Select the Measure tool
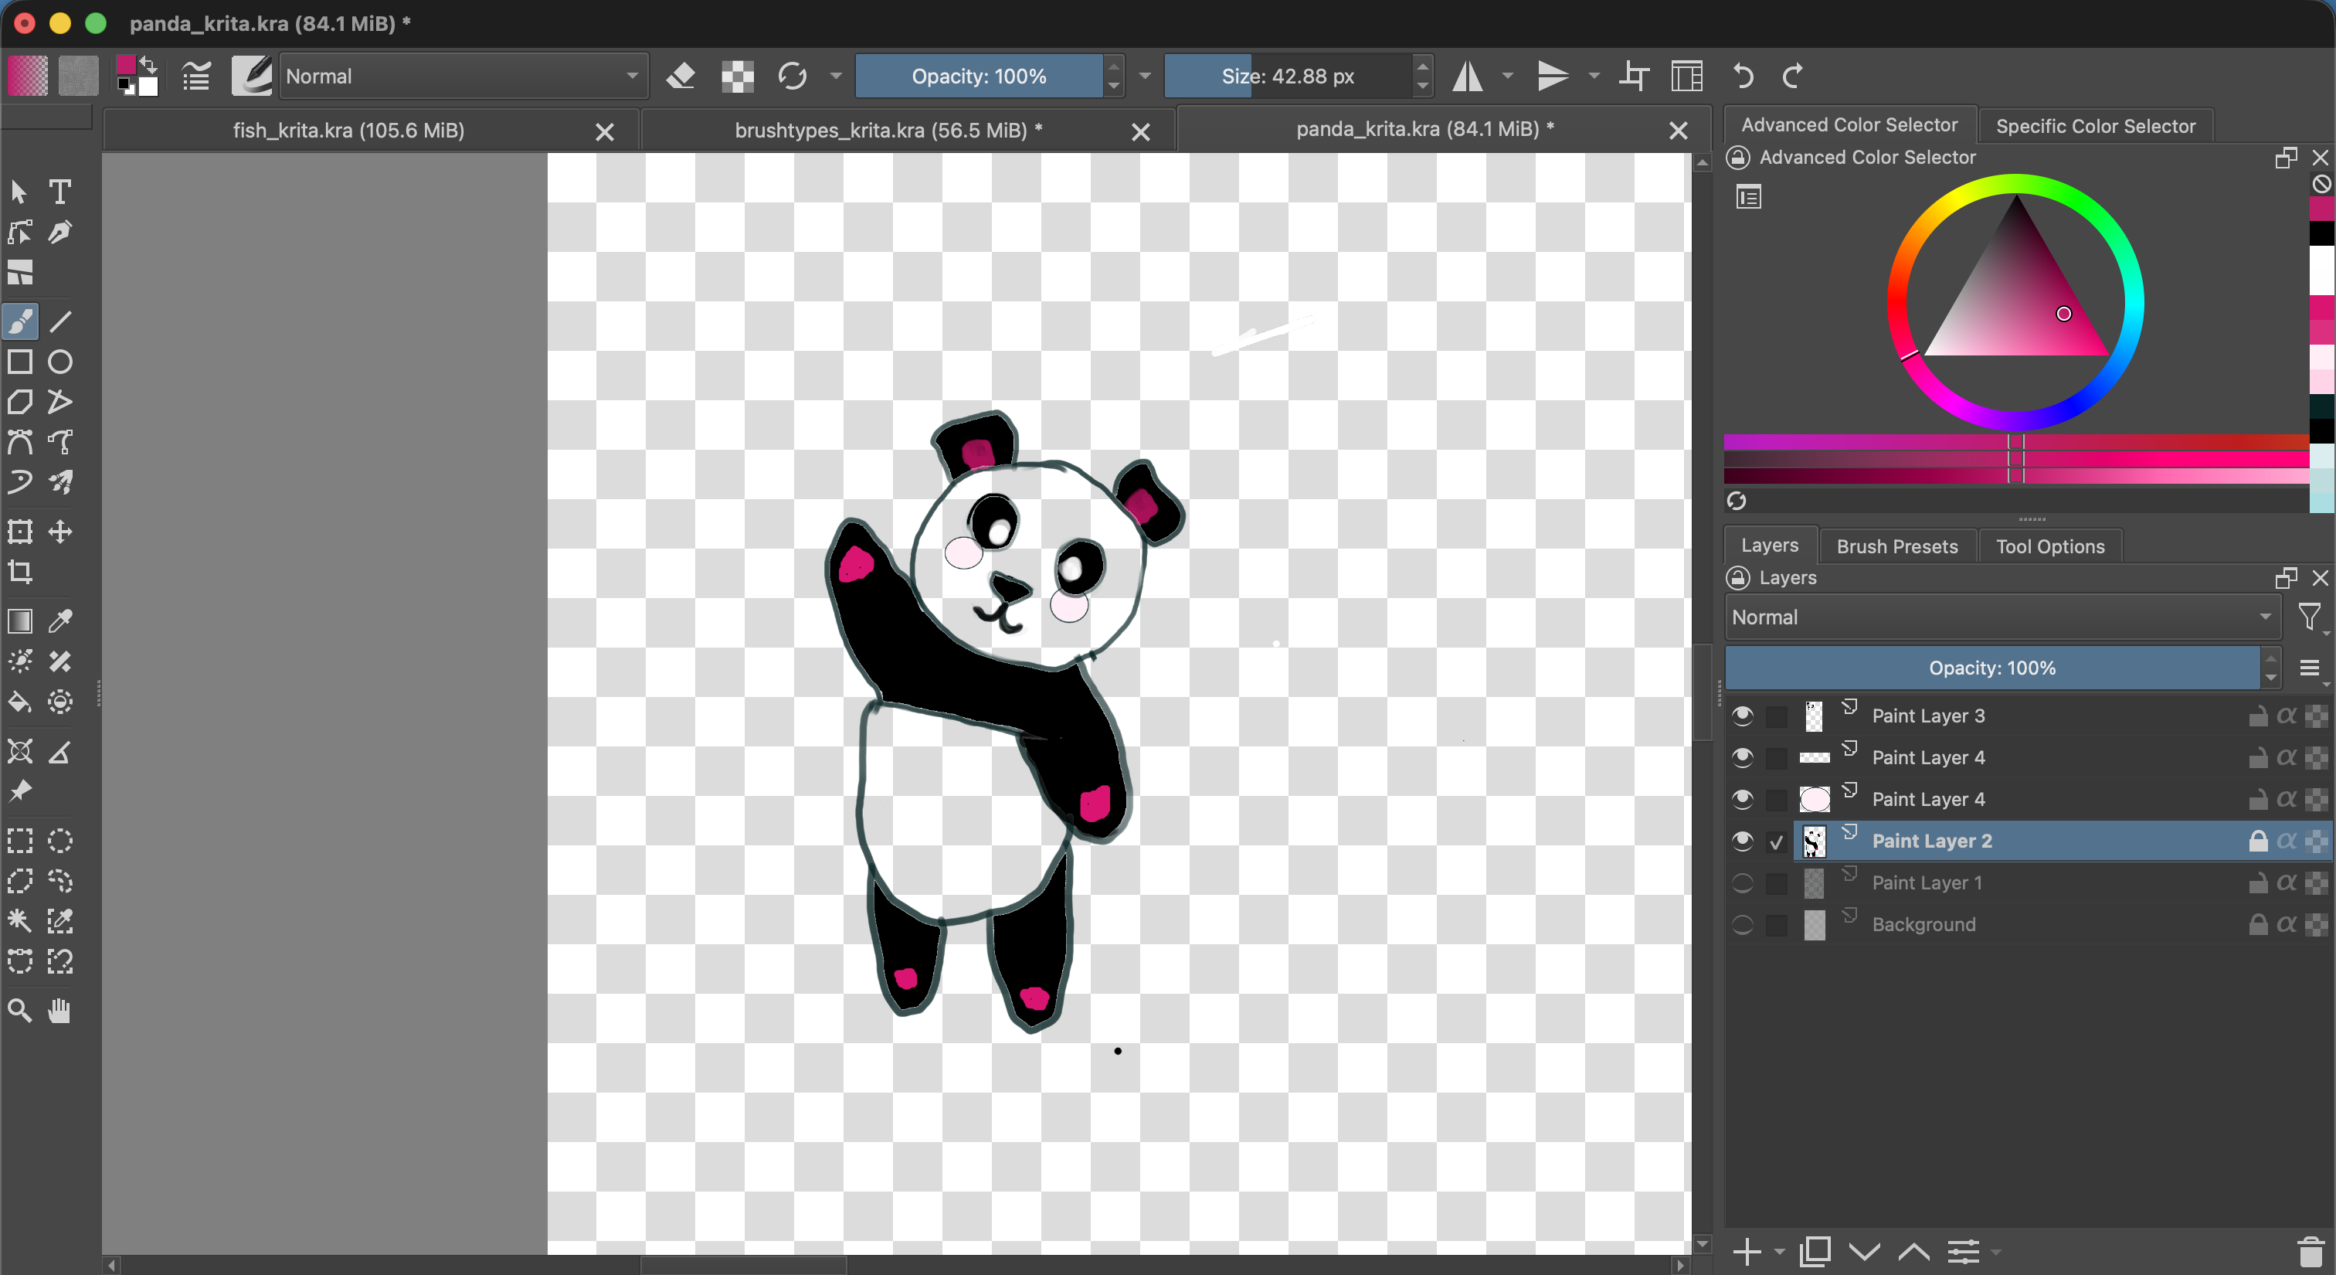Screen dimensions: 2336x1275 [59, 751]
